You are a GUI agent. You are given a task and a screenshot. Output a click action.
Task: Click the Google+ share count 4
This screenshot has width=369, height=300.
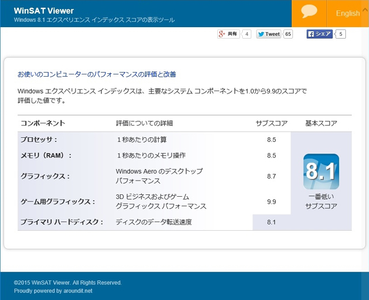pos(247,34)
